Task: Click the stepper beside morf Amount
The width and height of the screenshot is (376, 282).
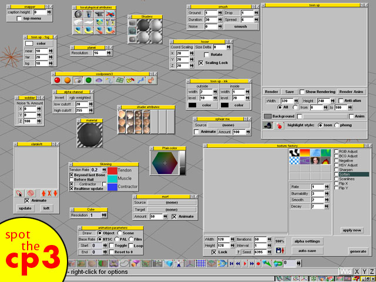Action: click(165, 217)
